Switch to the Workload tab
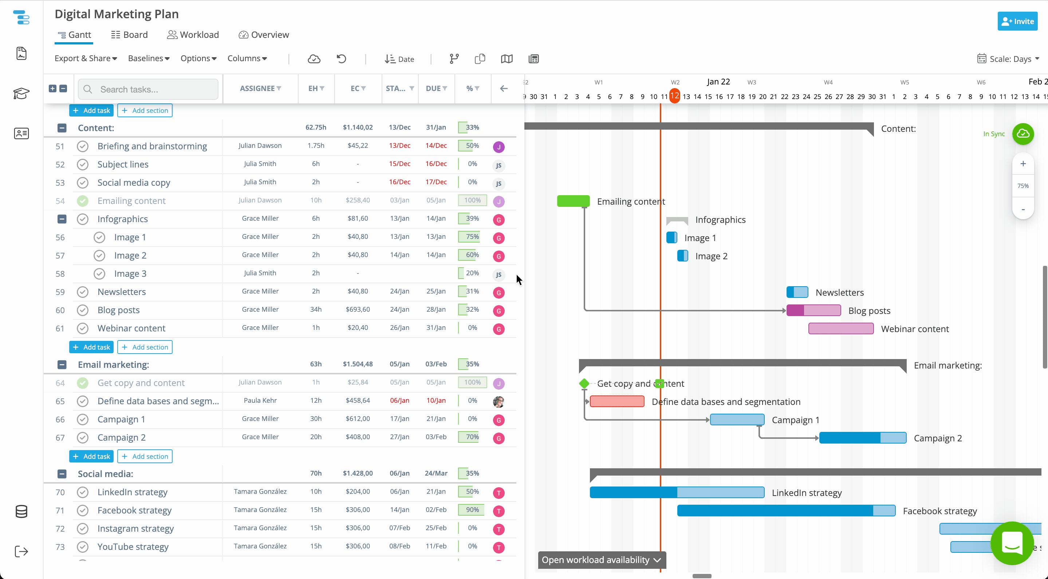 click(193, 35)
